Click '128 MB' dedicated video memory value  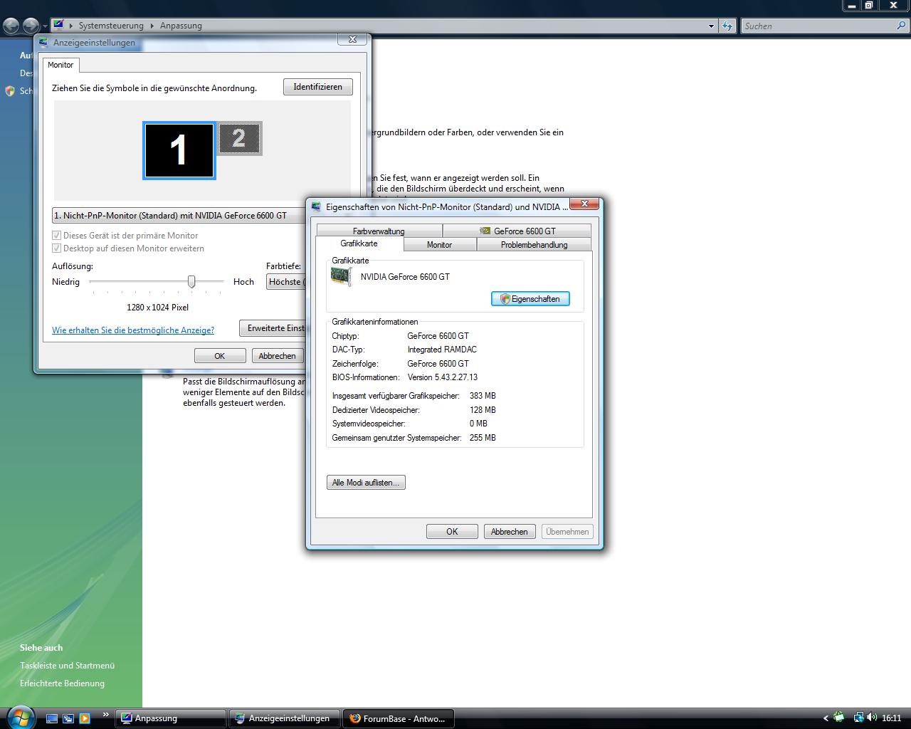point(483,410)
